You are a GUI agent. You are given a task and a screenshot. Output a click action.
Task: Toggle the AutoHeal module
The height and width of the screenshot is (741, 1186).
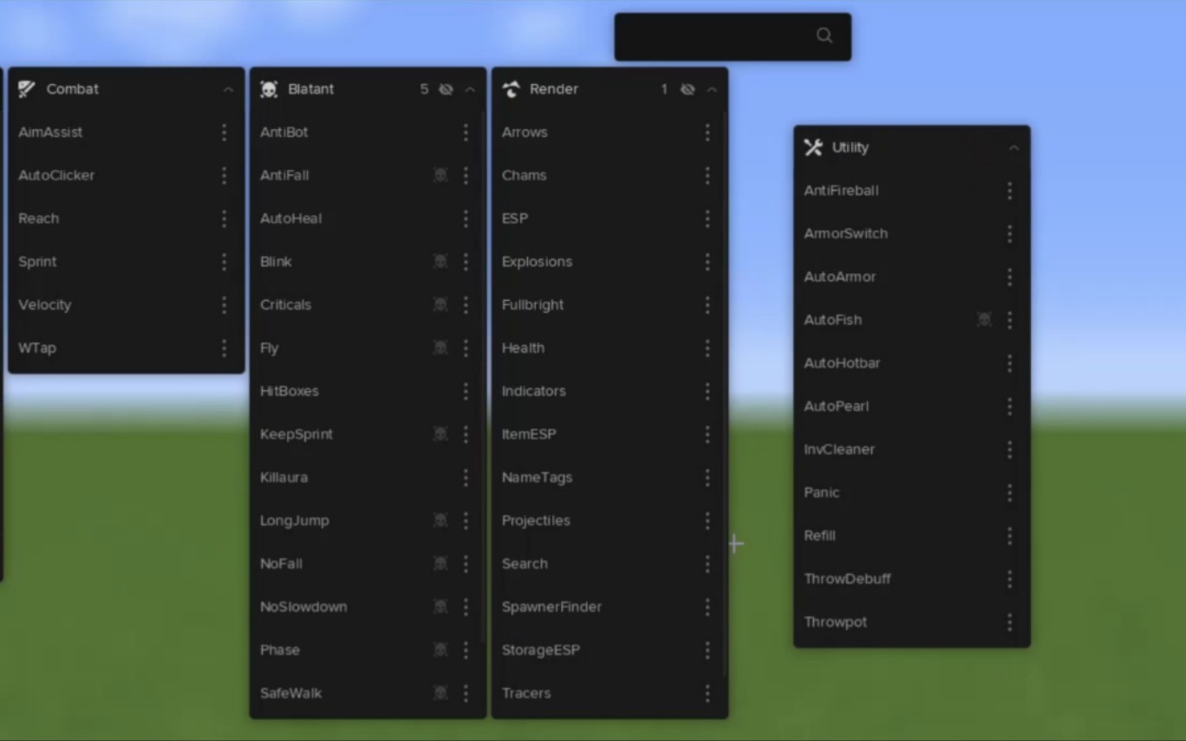click(x=366, y=218)
